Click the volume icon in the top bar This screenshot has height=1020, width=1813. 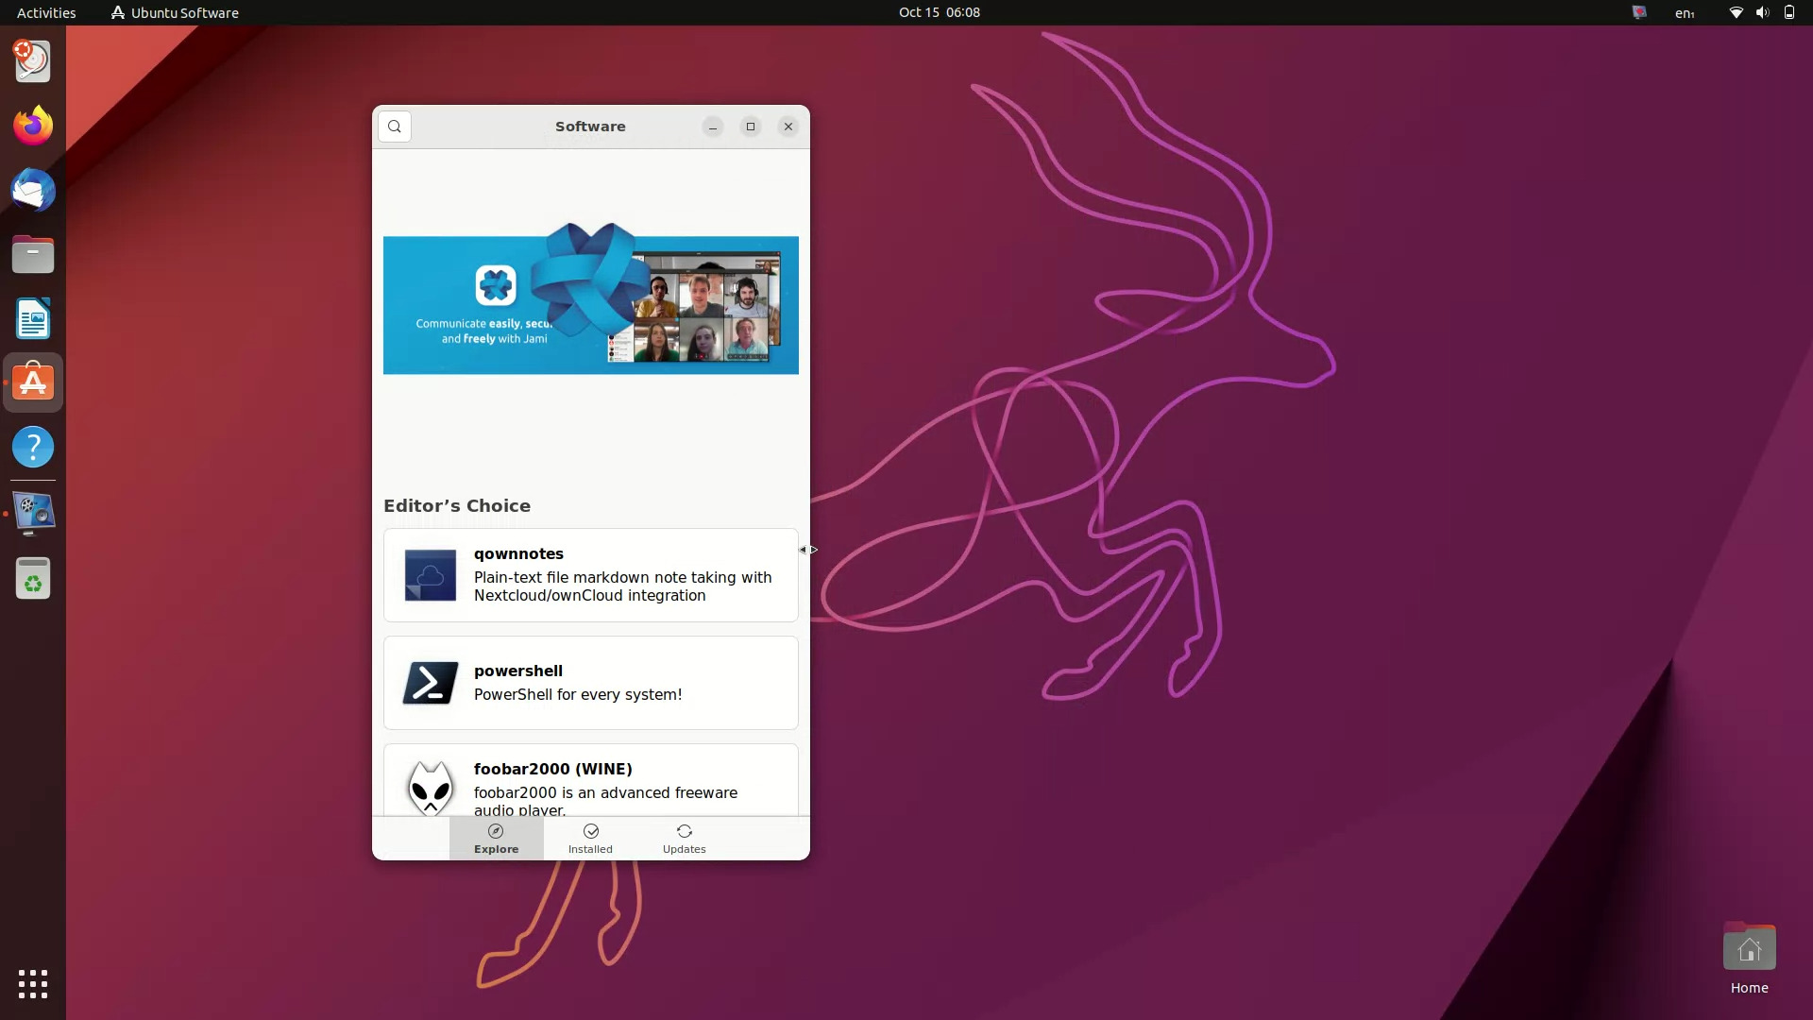tap(1762, 12)
